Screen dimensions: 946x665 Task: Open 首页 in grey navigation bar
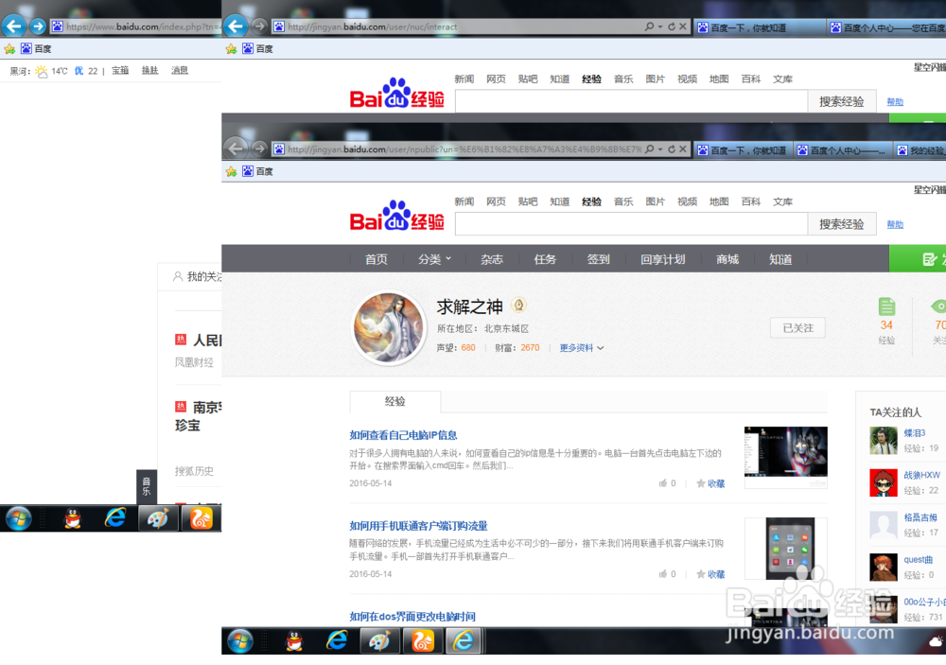click(x=376, y=259)
